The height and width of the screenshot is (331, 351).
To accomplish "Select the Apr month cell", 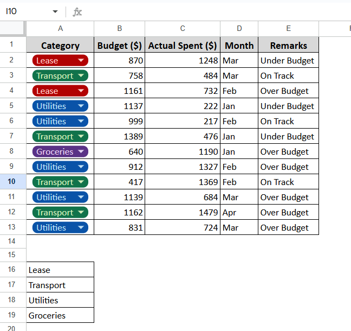I will tap(239, 212).
